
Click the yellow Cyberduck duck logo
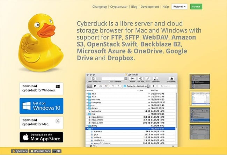click(x=41, y=43)
